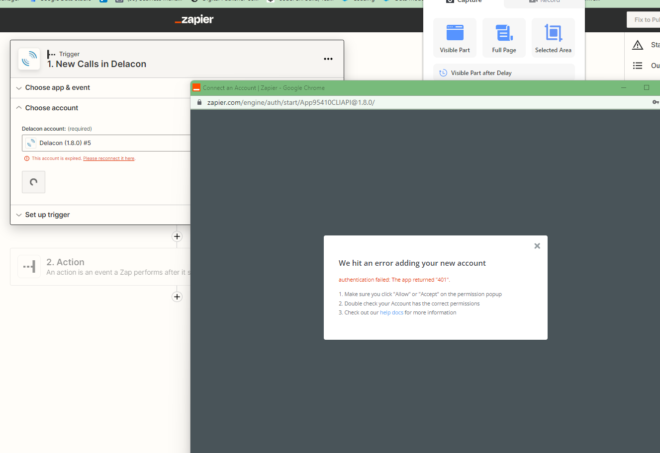Click the Connect an Account window title text
This screenshot has height=453, width=660.
tap(264, 87)
